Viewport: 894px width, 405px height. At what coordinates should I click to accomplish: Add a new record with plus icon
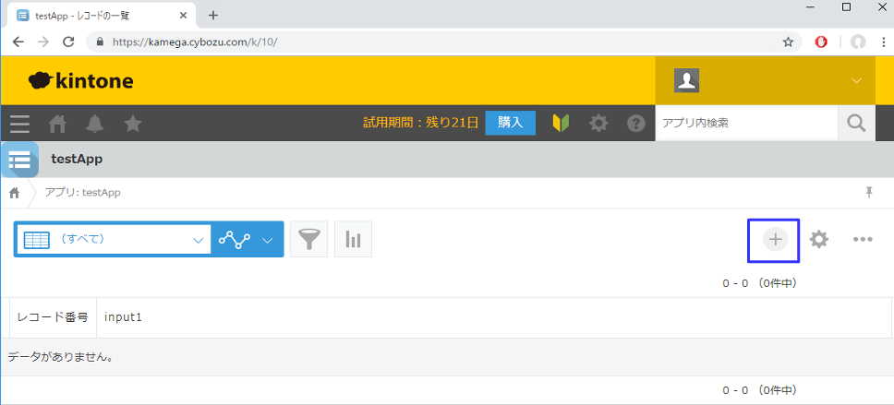coord(775,239)
